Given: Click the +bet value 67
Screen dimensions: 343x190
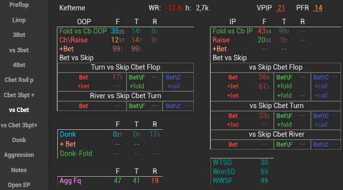Looking at the screenshot, I should click(263, 86).
